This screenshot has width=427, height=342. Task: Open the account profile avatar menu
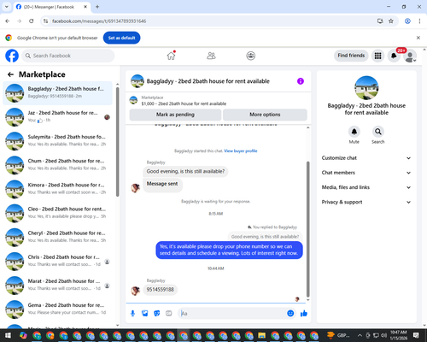[410, 56]
